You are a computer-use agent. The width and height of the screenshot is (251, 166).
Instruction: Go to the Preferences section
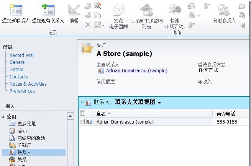pos(22,91)
